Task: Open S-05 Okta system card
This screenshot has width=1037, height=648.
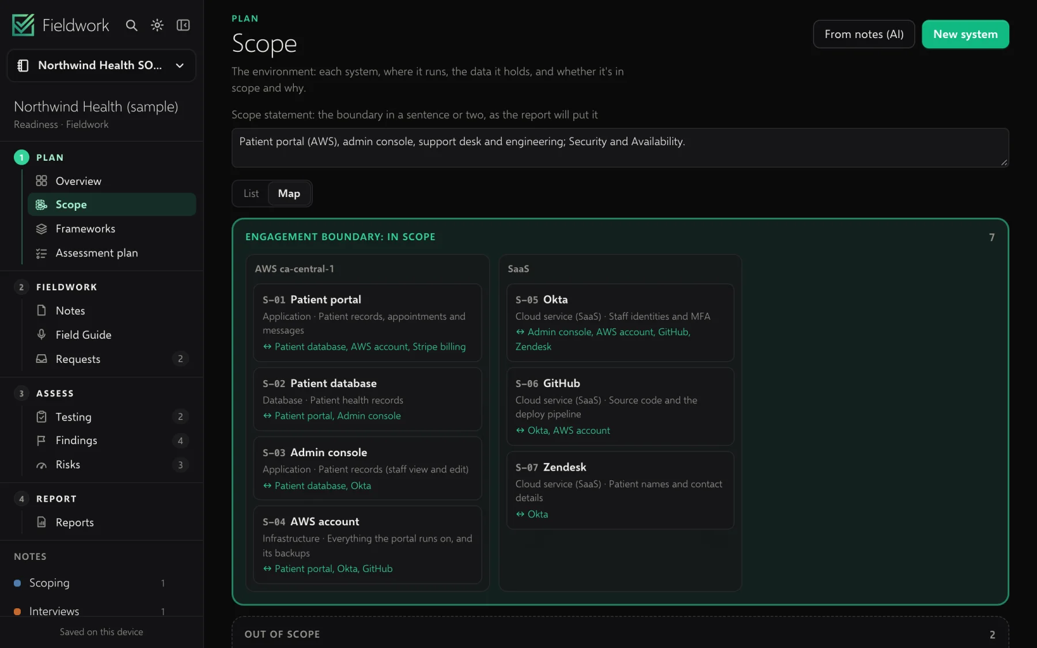Action: [x=620, y=323]
